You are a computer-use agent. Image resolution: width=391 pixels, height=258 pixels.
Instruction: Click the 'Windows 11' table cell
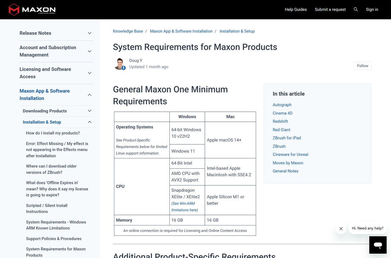(187, 151)
